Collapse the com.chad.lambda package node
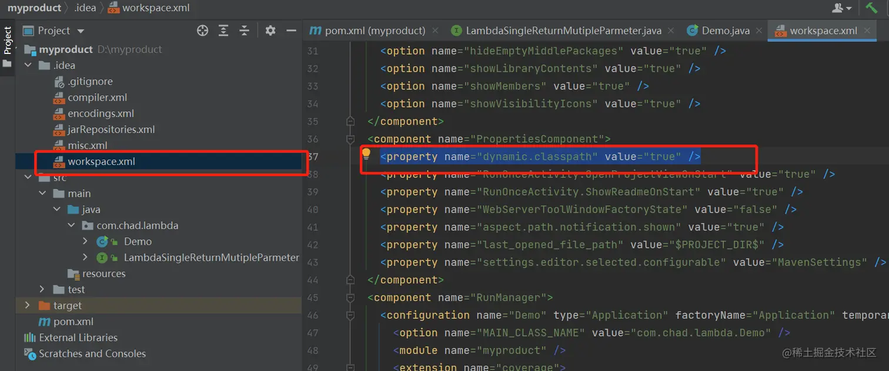The width and height of the screenshot is (889, 371). coord(71,225)
